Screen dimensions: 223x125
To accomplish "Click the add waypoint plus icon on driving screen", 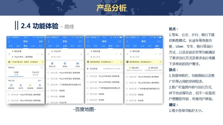I will click(x=38, y=54).
